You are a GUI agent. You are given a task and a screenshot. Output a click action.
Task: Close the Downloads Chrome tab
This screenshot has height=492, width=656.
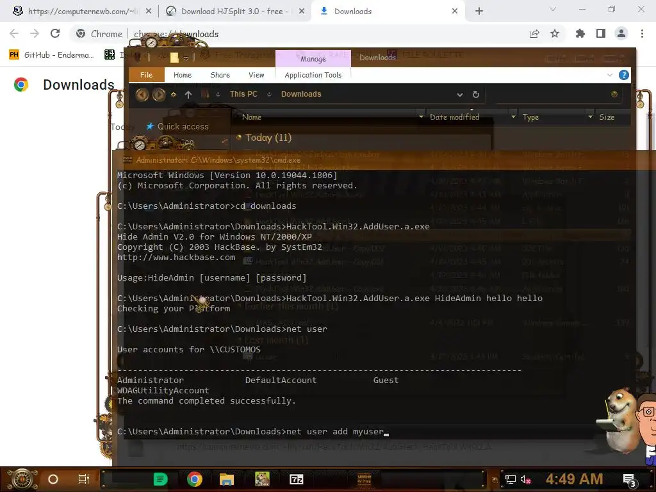pos(455,12)
